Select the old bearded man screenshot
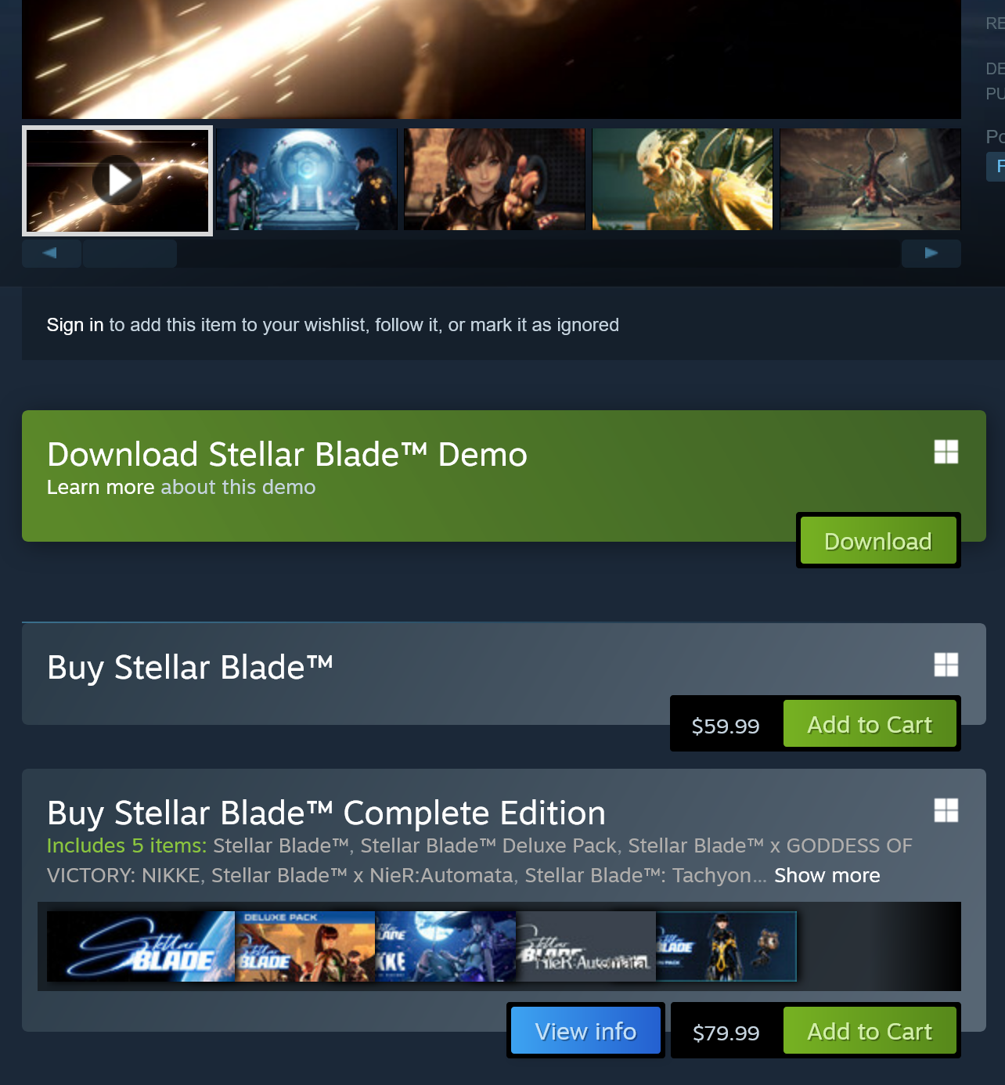 683,179
